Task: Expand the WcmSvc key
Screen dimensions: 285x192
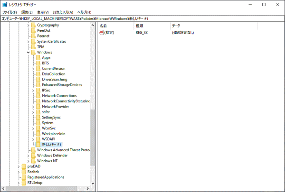Action: 33,128
